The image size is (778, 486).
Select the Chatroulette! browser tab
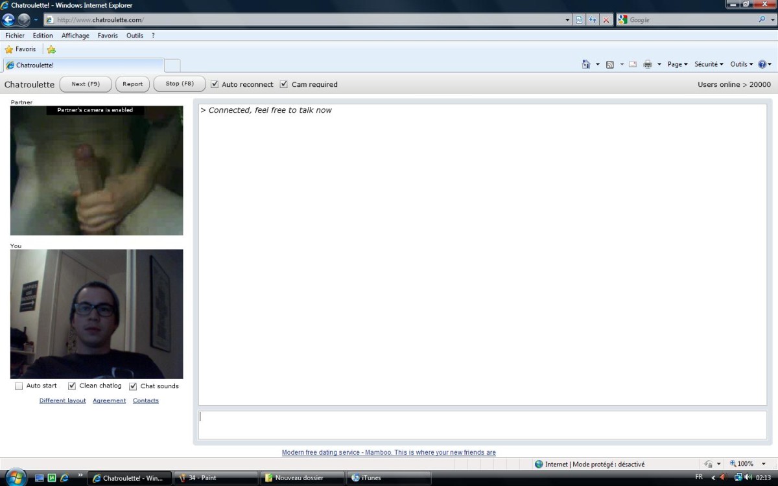[84, 65]
